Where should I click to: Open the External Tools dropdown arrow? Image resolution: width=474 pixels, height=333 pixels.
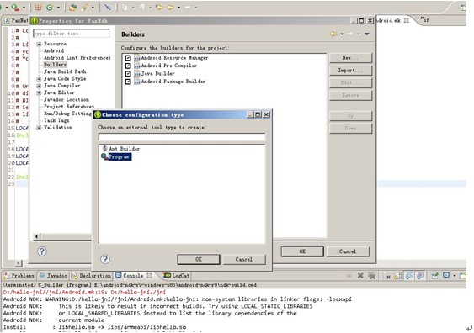pyautogui.click(x=24, y=8)
